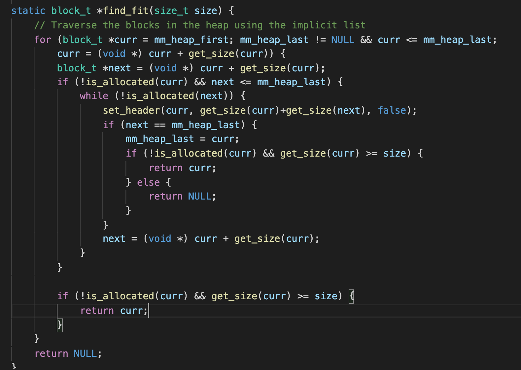Click the block_t *next declaration
The width and height of the screenshot is (521, 370).
[x=94, y=68]
